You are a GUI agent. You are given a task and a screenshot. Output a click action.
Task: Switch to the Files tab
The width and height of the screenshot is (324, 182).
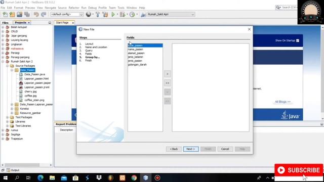tap(6, 23)
